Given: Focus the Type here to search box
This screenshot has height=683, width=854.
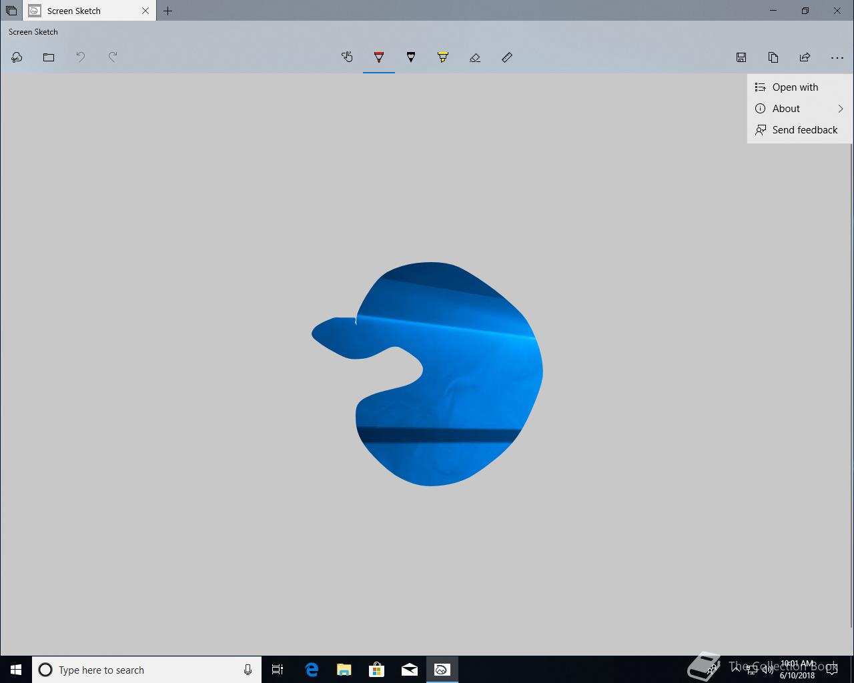Looking at the screenshot, I should 147,670.
